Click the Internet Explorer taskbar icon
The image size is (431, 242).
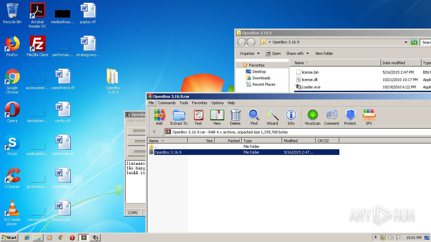[x=27, y=238]
